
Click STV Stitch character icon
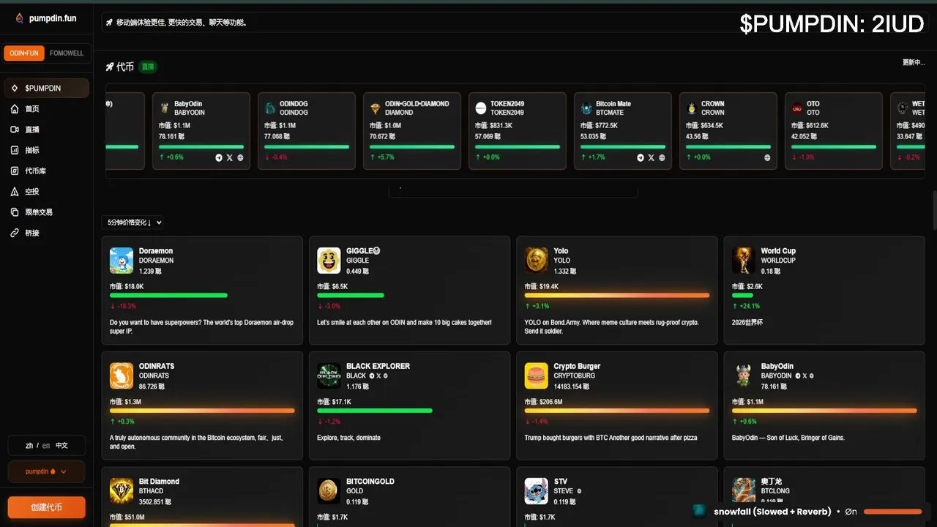tap(537, 491)
